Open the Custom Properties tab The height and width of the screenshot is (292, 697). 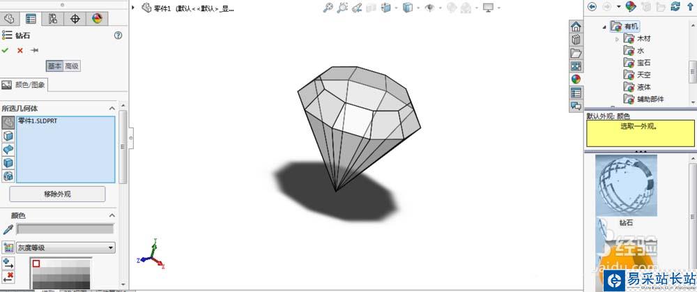click(576, 93)
